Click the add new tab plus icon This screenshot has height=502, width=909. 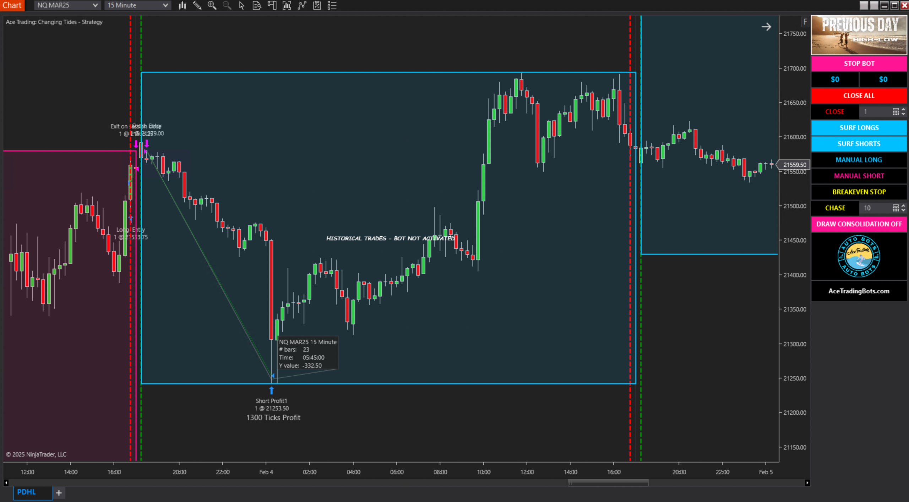59,492
